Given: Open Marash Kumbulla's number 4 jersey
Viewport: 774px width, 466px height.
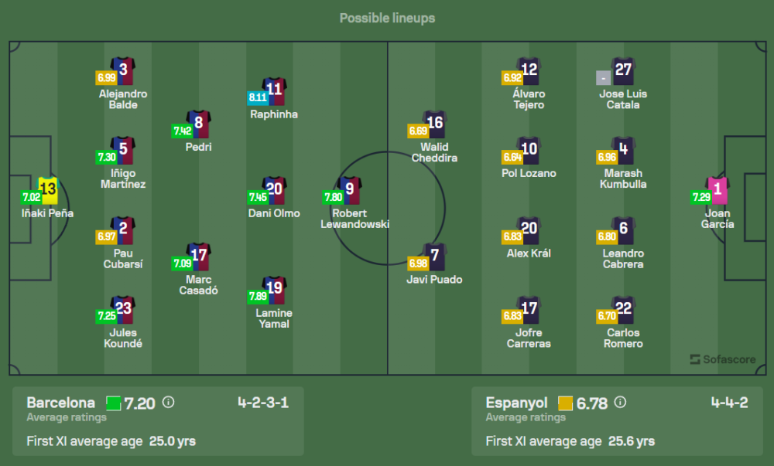Looking at the screenshot, I should pos(623,149).
